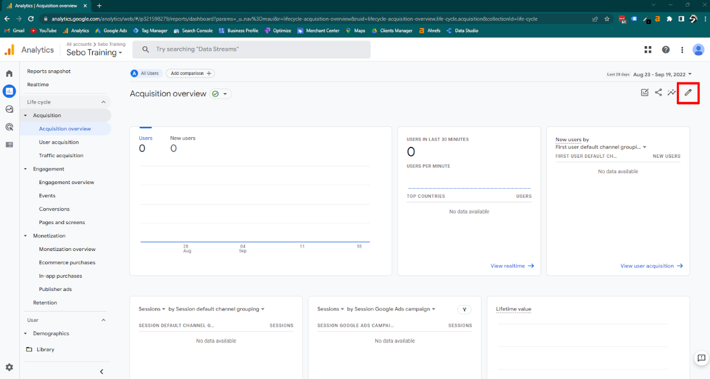Collapse the Engagement tree group
The width and height of the screenshot is (710, 379).
[25, 169]
